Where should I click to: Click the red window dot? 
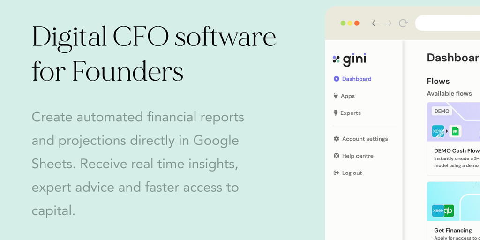(357, 23)
